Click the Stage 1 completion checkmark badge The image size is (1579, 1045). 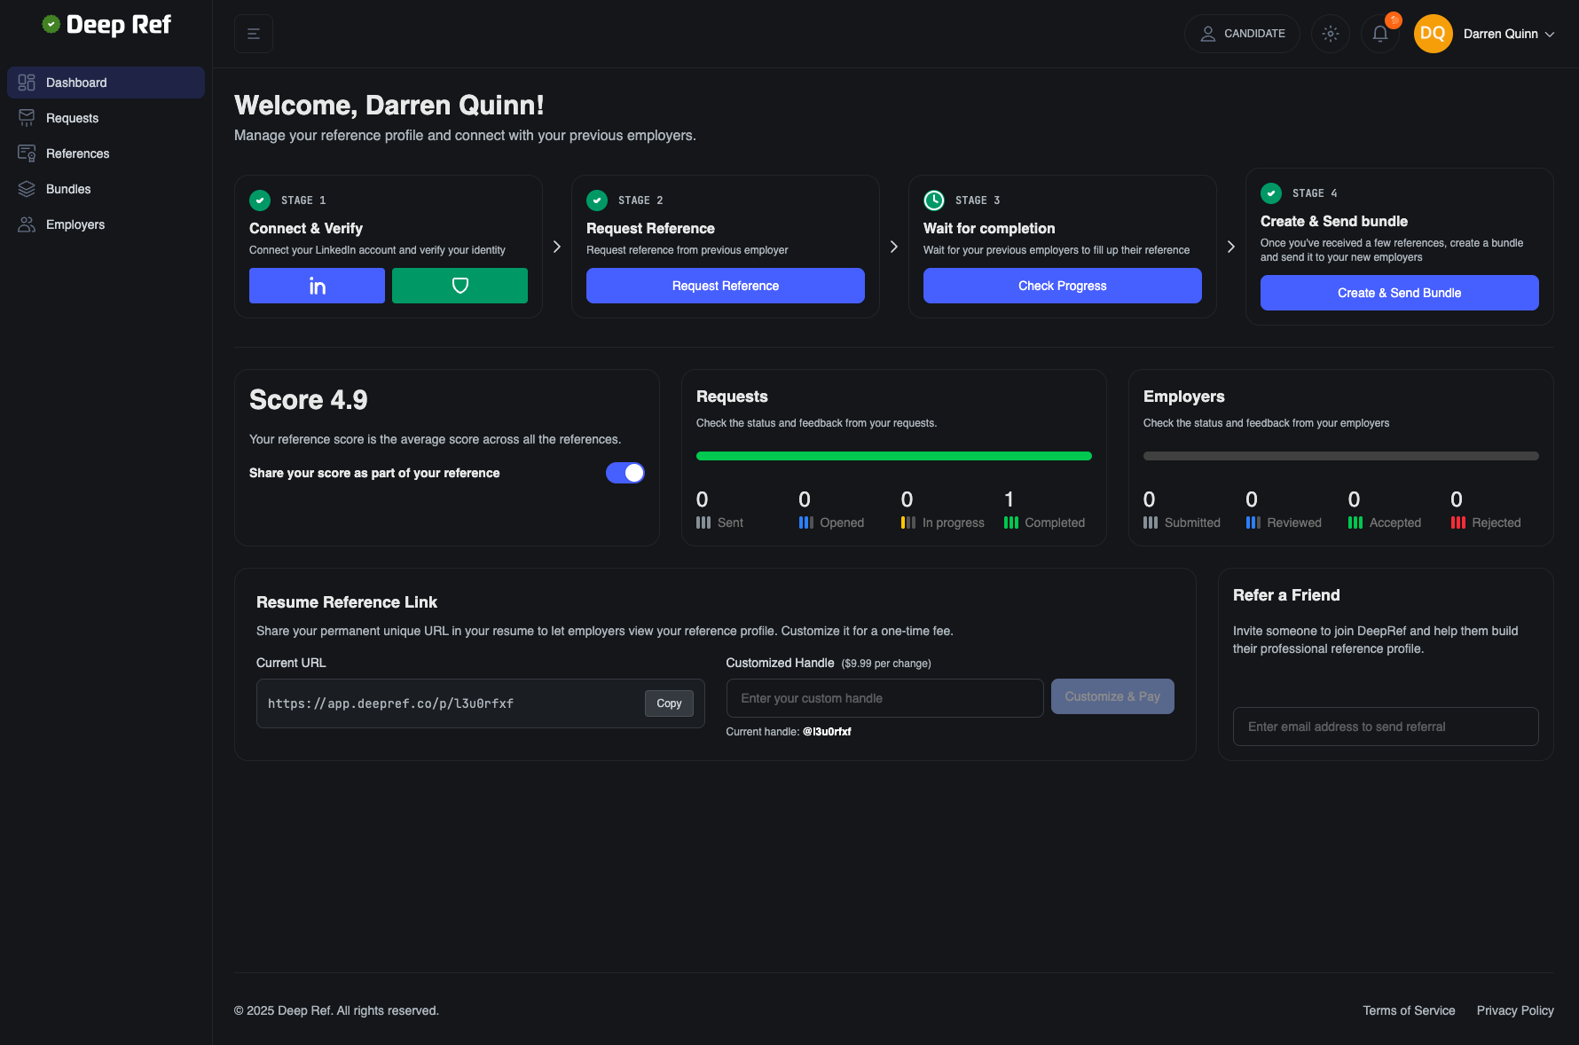260,200
